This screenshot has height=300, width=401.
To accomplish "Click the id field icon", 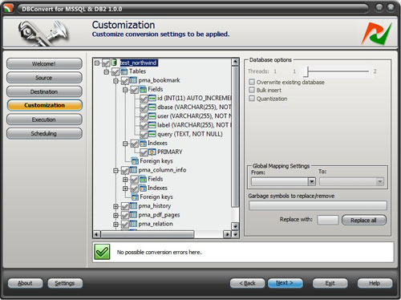I will click(x=152, y=98).
